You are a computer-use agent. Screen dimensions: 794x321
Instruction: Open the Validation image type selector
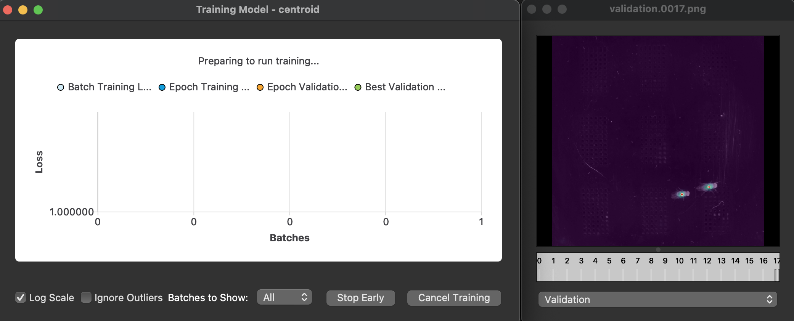point(657,300)
